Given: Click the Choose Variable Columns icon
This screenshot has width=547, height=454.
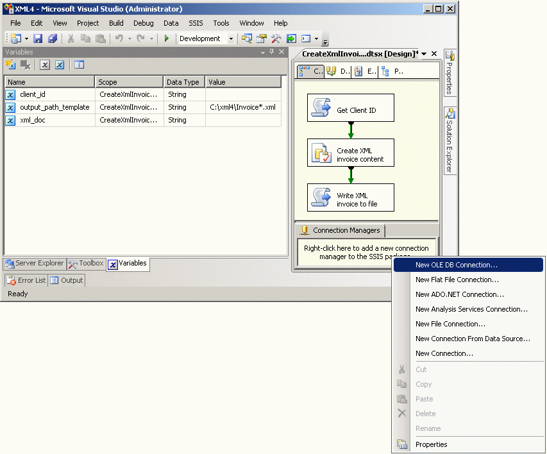Looking at the screenshot, I should [79, 65].
